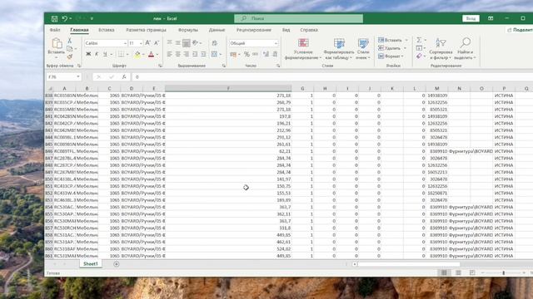Toggle top vertical alignment
The height and width of the screenshot is (299, 533).
coord(170,43)
